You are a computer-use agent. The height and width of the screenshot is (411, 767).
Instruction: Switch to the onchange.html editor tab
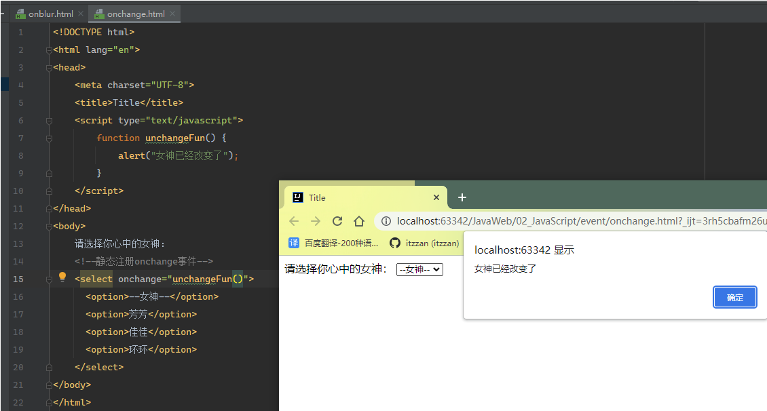pyautogui.click(x=136, y=14)
